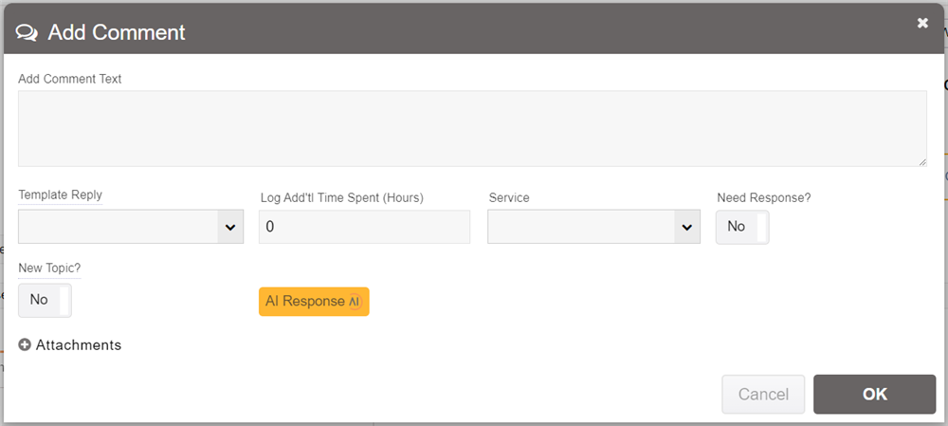Focus the Add Comment Text area

pyautogui.click(x=471, y=128)
